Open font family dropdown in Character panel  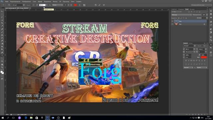195,46
